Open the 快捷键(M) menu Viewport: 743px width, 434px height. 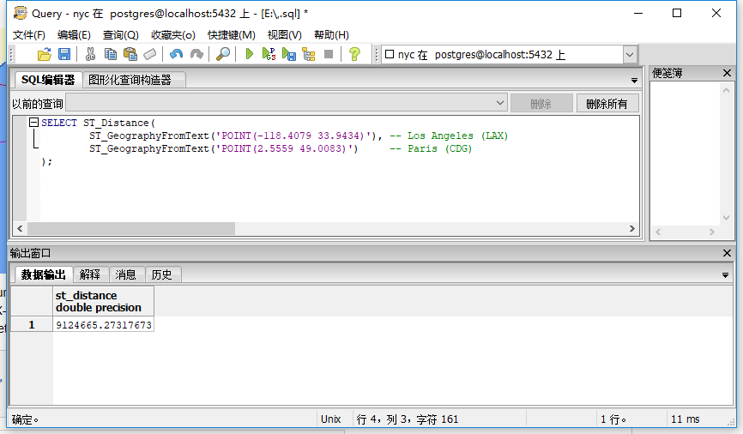pos(232,35)
